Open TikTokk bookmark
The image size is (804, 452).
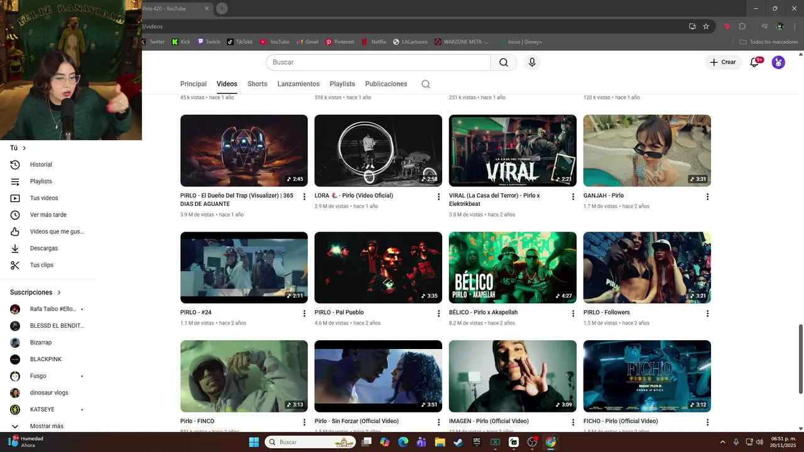(239, 42)
